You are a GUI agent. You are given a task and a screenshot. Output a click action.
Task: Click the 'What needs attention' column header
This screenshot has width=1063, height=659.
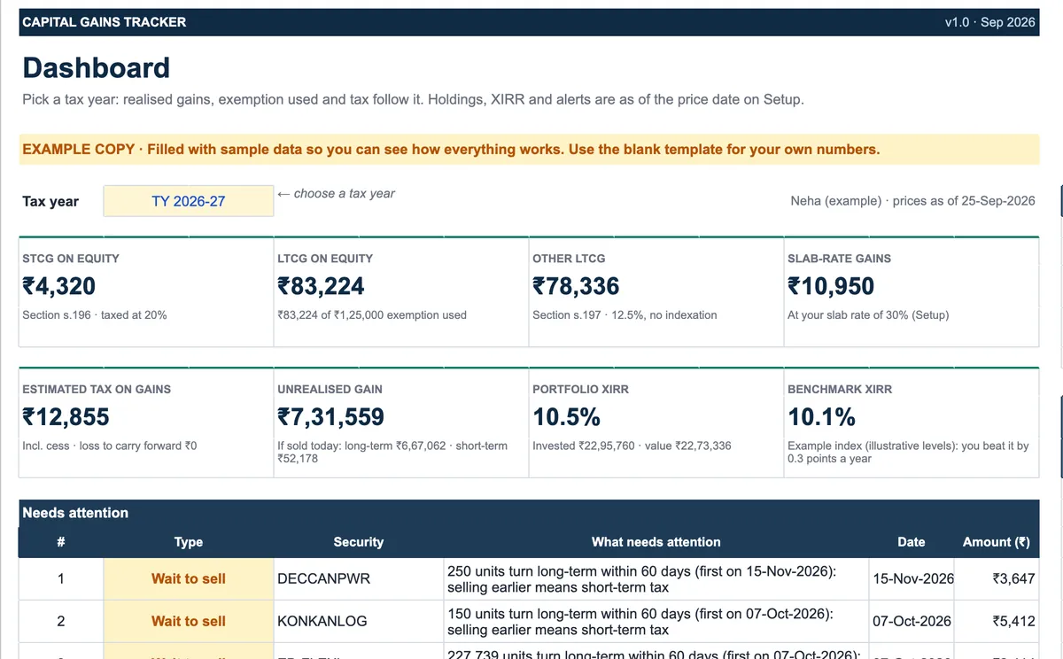(656, 542)
